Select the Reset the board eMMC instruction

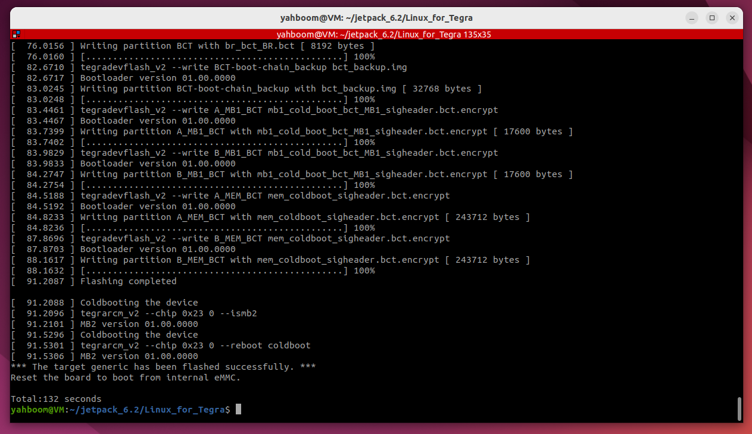(125, 377)
